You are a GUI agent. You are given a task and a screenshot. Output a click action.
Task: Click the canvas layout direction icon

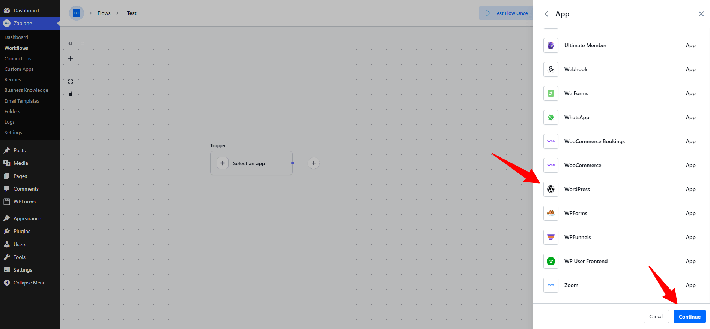pyautogui.click(x=71, y=43)
